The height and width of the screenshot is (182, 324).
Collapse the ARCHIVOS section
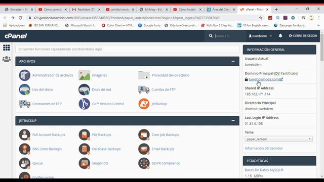(233, 61)
